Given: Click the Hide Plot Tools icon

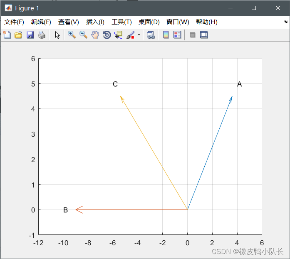Looking at the screenshot, I should click(193, 35).
